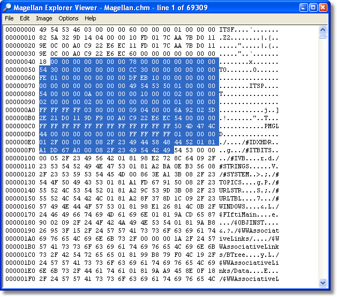Click ASCII text '$OBJINST' in row 00000180
337x297 pixels.
coord(249,222)
